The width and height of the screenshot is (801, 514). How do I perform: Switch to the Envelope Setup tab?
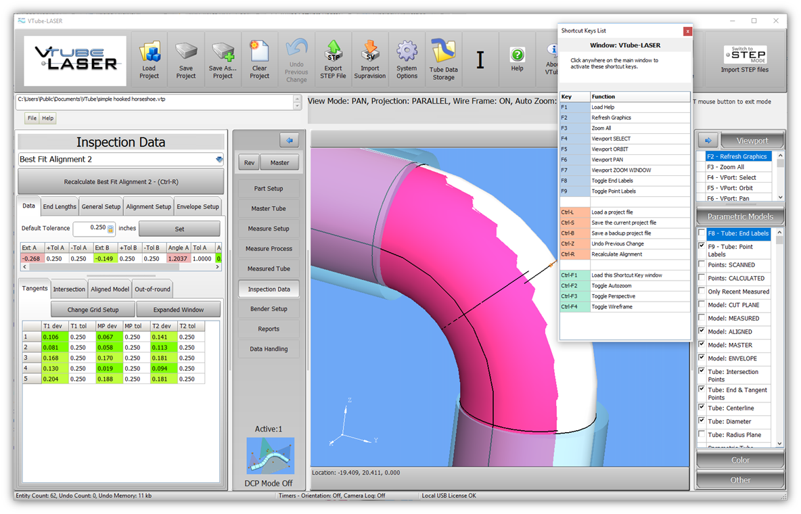click(198, 206)
